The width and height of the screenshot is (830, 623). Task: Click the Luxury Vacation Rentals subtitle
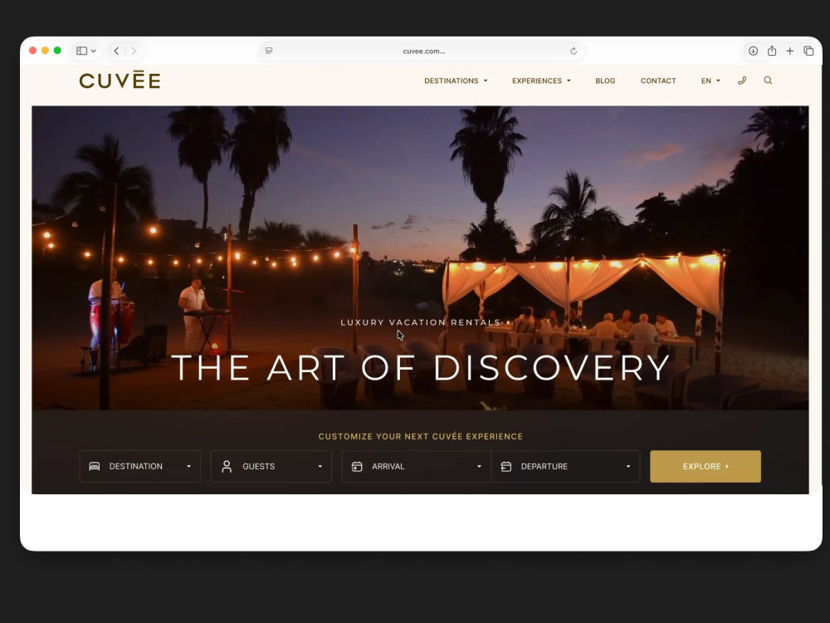click(x=420, y=322)
